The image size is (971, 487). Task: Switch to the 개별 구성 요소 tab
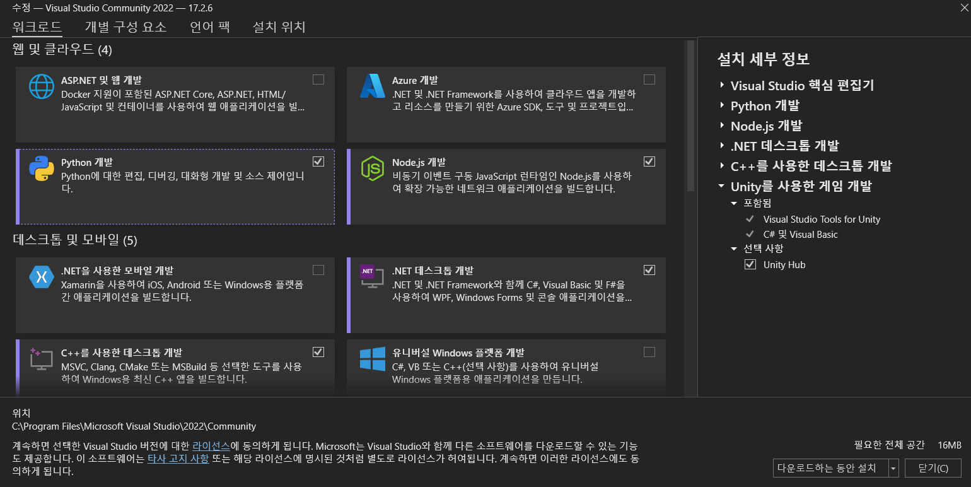[125, 27]
